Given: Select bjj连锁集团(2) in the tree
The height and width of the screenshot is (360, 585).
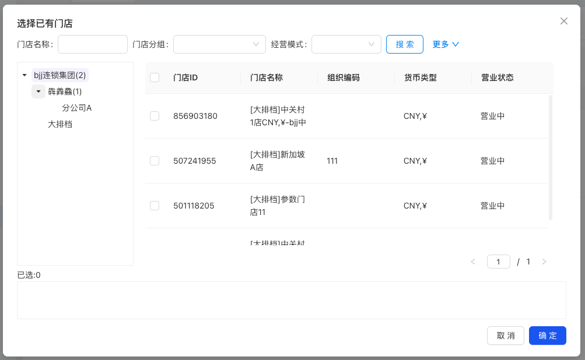Looking at the screenshot, I should point(59,75).
